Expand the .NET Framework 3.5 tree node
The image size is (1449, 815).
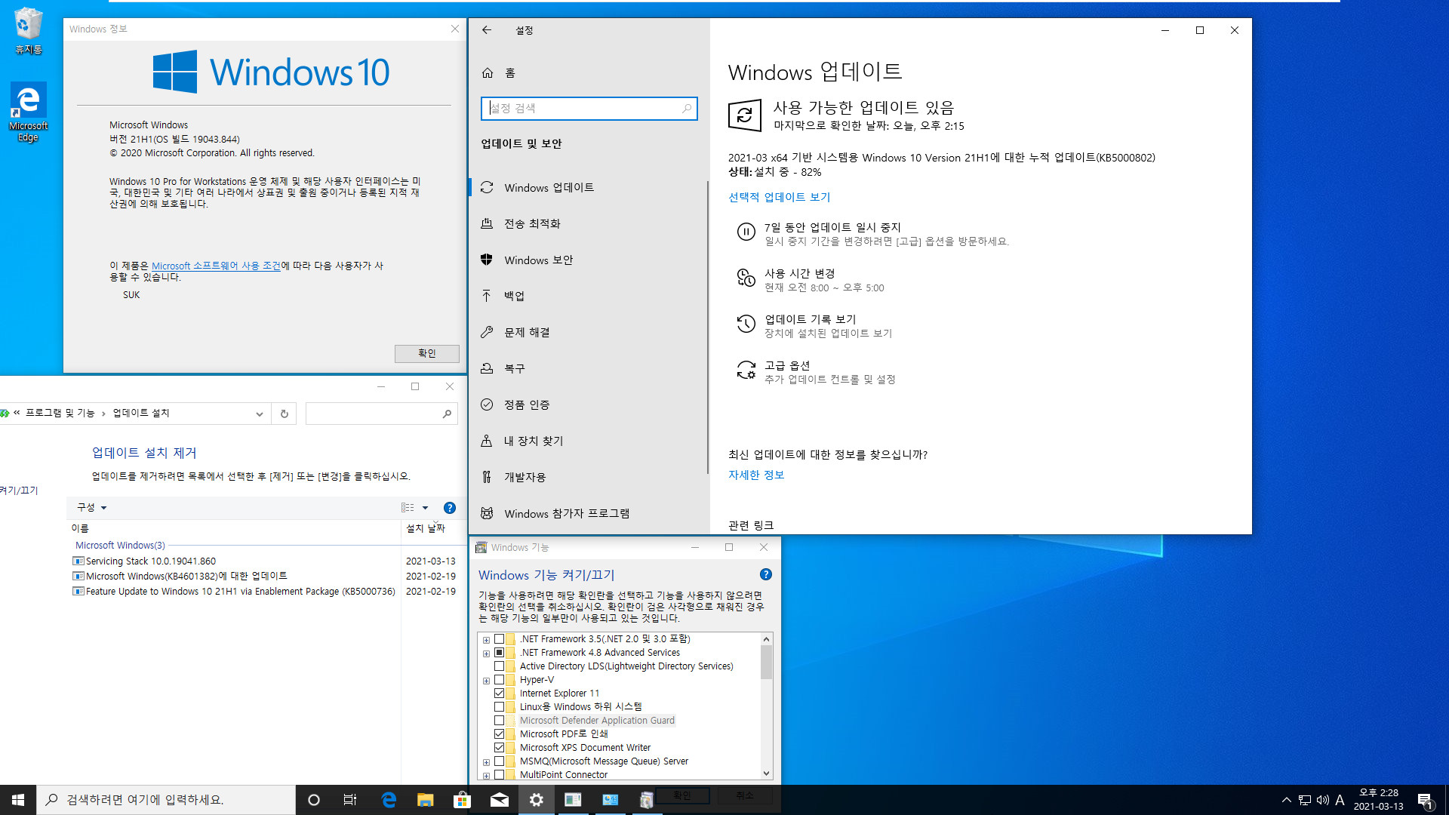pos(486,640)
